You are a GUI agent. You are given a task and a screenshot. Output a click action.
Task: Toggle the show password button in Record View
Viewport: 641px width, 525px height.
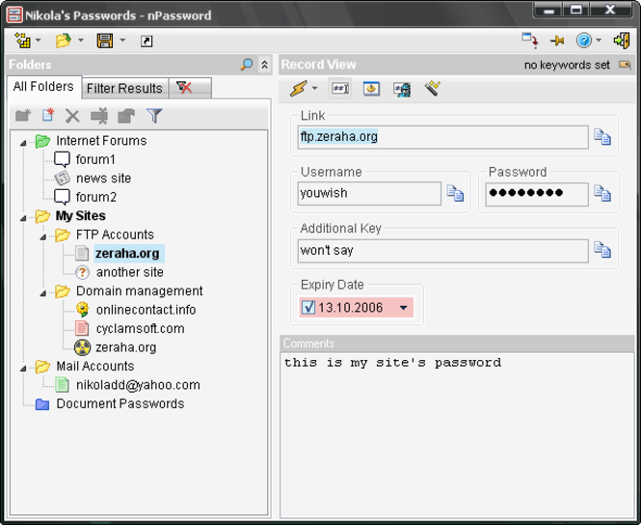(x=339, y=89)
